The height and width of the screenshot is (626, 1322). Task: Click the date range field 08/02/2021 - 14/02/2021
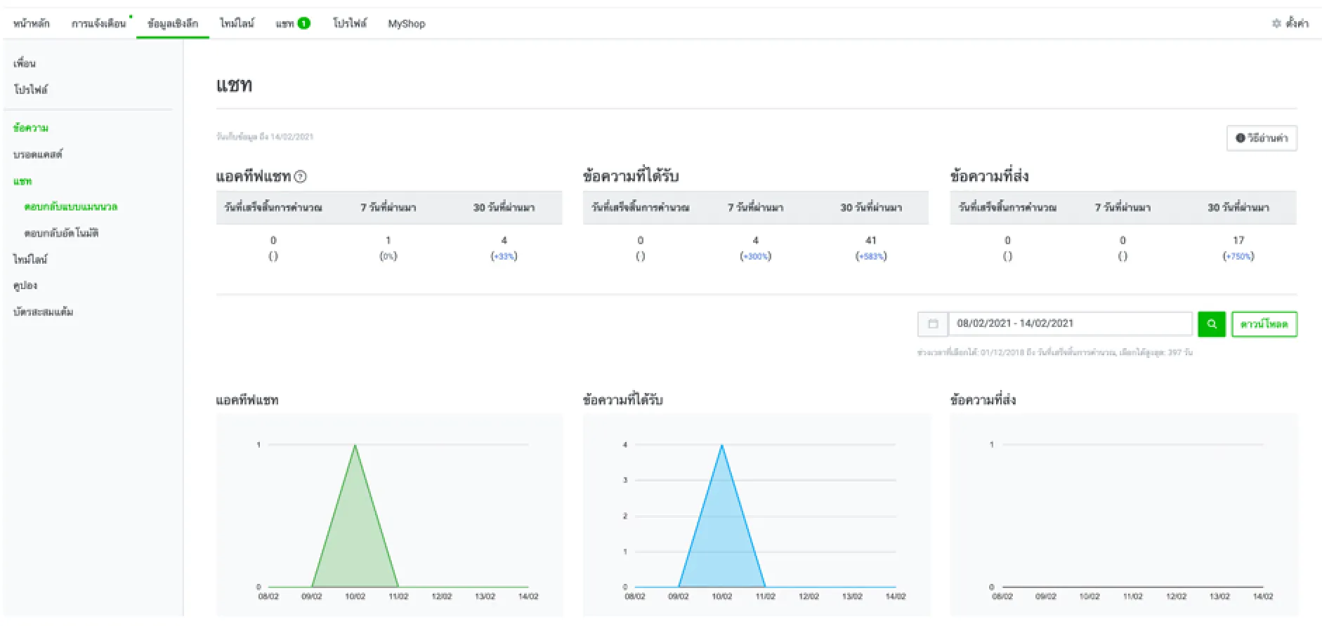[1071, 324]
